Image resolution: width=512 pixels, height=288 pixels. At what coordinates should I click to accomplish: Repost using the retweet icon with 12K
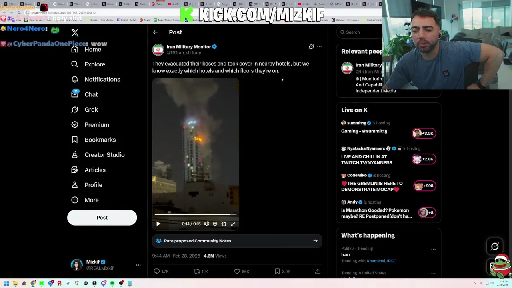coord(197,271)
